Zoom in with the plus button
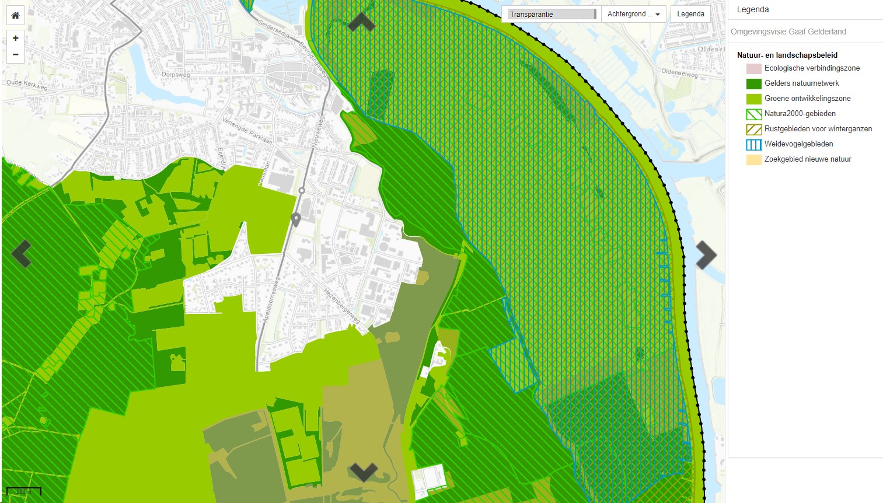This screenshot has height=503, width=883. (16, 39)
